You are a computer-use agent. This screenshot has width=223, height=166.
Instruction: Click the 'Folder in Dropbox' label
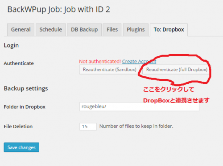(x=25, y=107)
